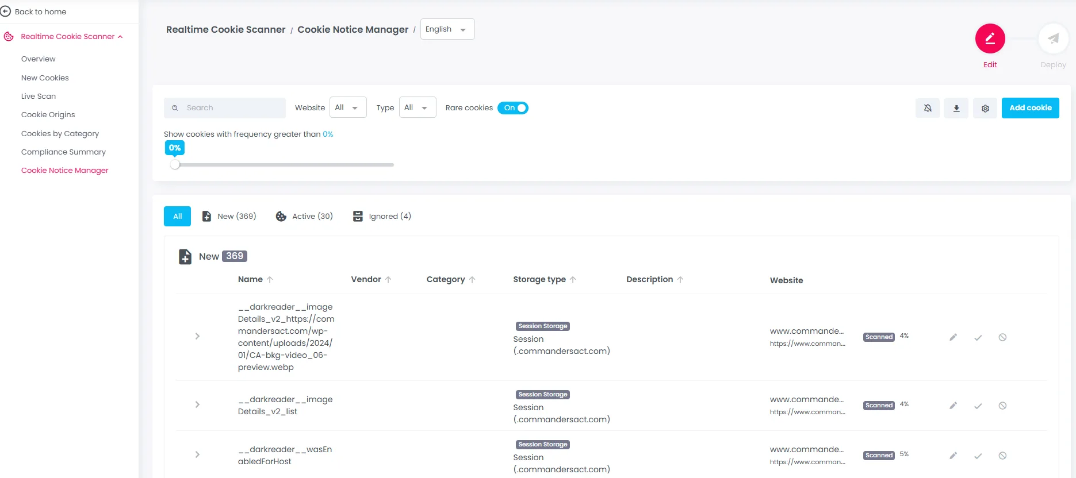Collapse the Realtime Cookie Scanner sidebar menu
Screen dimensions: 1076x478
point(120,37)
